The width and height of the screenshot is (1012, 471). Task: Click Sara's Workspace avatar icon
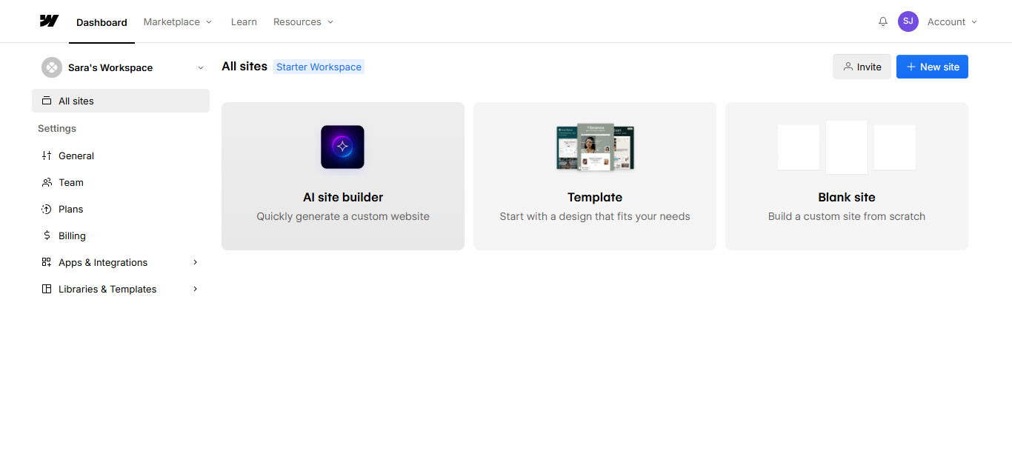click(52, 67)
